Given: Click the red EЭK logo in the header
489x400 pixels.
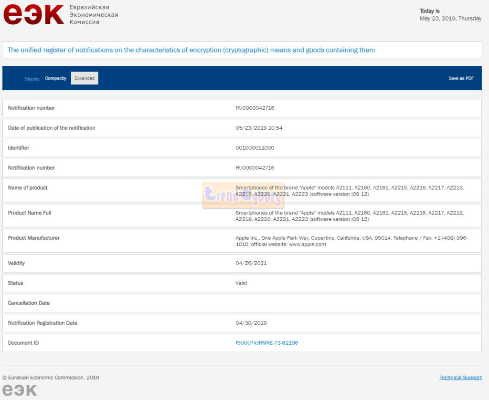Looking at the screenshot, I should point(33,14).
